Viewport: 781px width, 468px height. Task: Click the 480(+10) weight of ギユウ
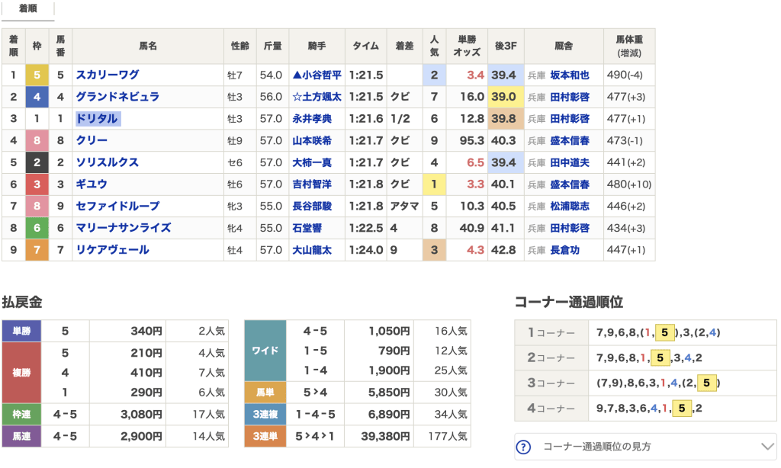[628, 184]
